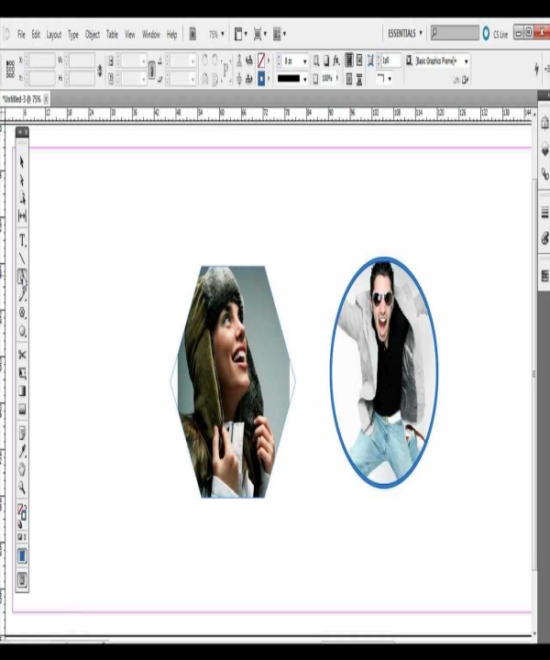Open the View menu

129,35
